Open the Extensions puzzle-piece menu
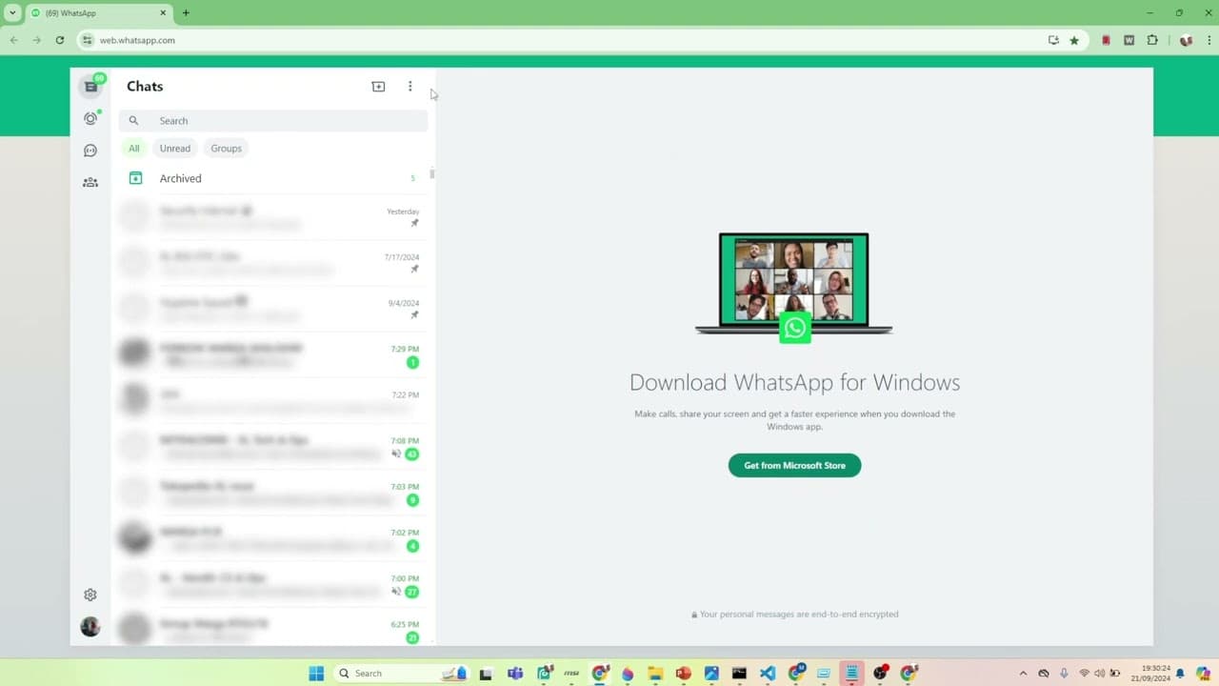Screen dimensions: 1219x686 tap(1152, 40)
